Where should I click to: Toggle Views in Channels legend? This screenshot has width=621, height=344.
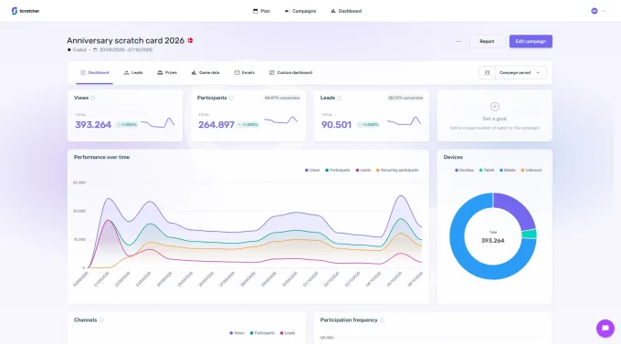pyautogui.click(x=237, y=333)
